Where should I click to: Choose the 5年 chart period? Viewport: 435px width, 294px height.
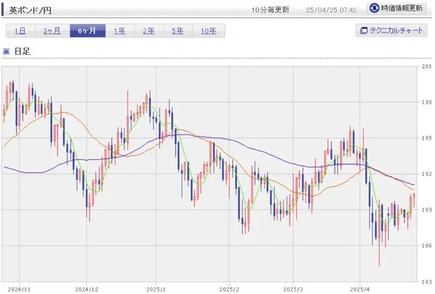[x=177, y=30]
